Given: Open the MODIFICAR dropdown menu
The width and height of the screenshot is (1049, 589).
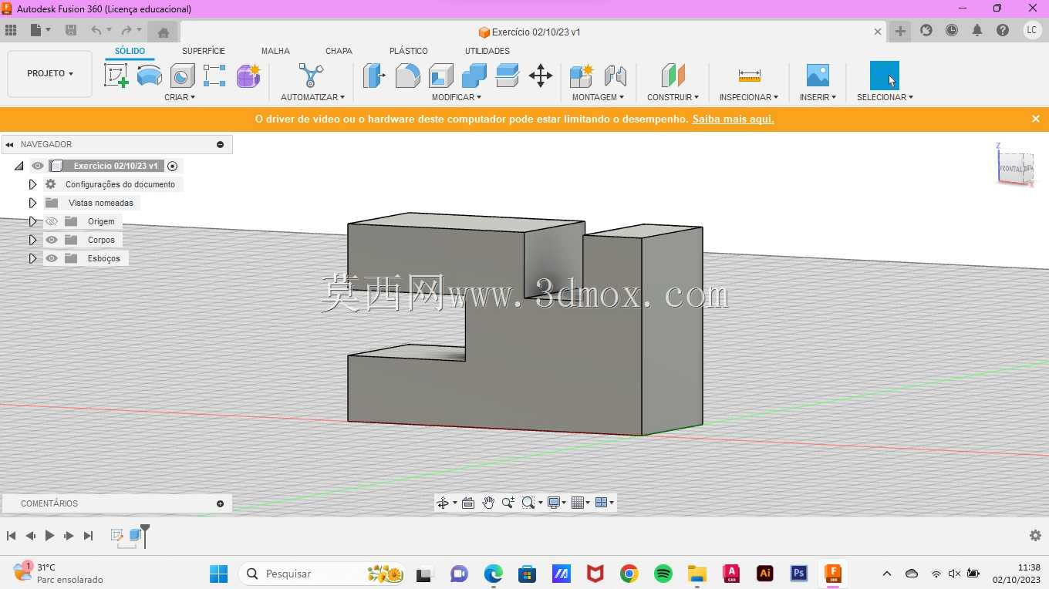Looking at the screenshot, I should point(457,97).
